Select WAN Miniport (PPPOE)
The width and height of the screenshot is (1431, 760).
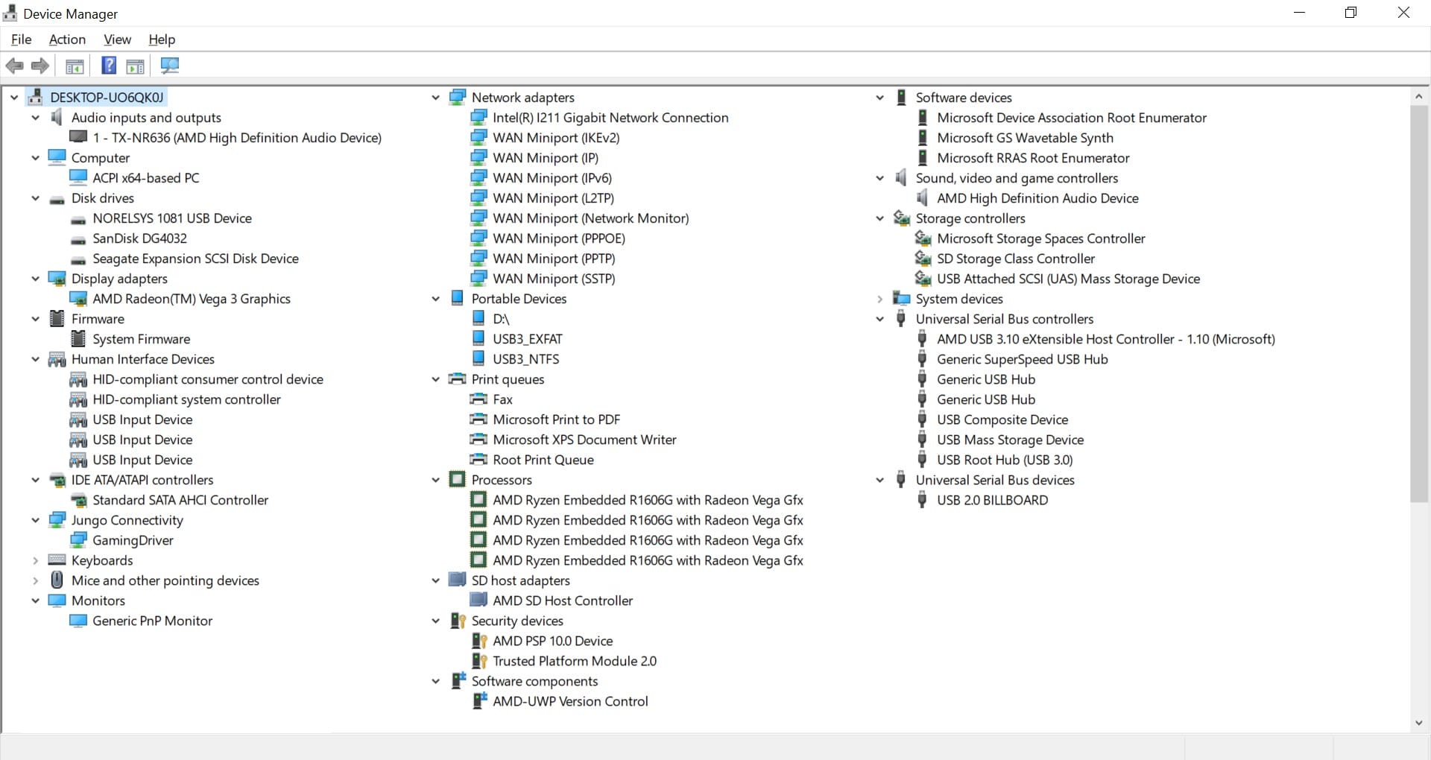(558, 238)
